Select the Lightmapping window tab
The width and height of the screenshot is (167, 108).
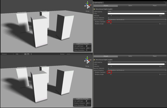tap(98, 3)
